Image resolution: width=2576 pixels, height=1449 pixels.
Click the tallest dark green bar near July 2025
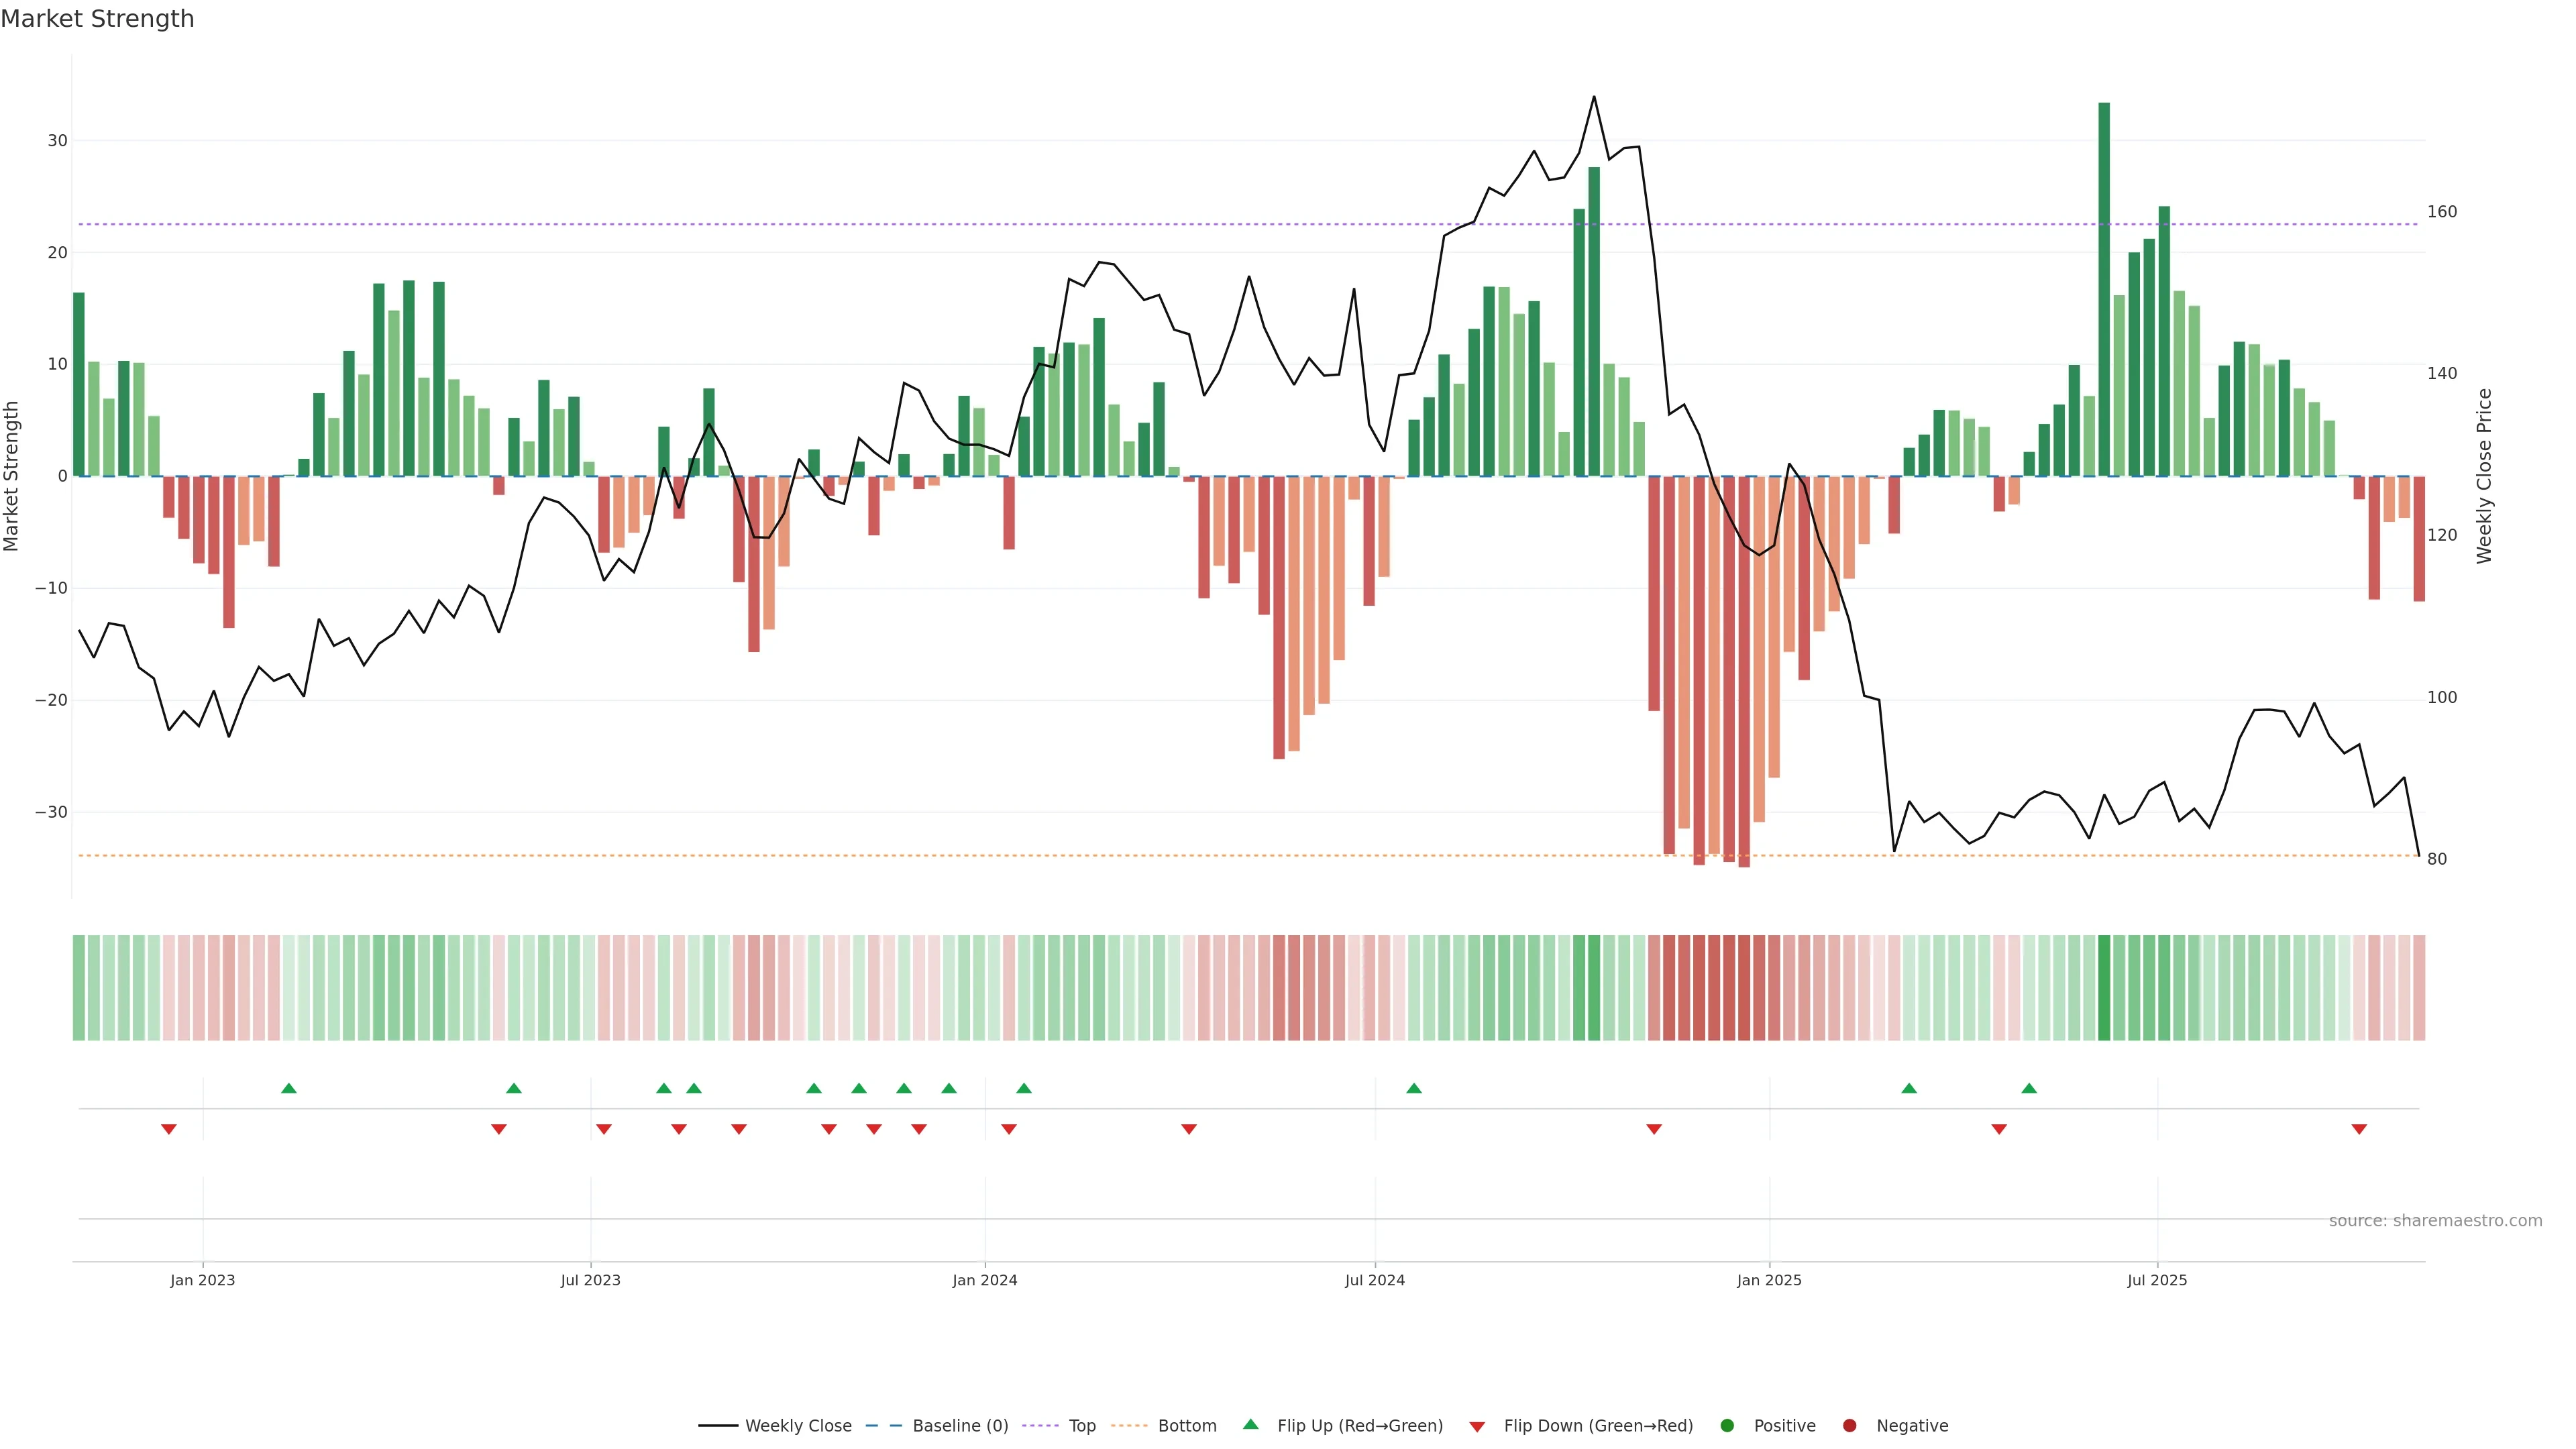(2104, 290)
